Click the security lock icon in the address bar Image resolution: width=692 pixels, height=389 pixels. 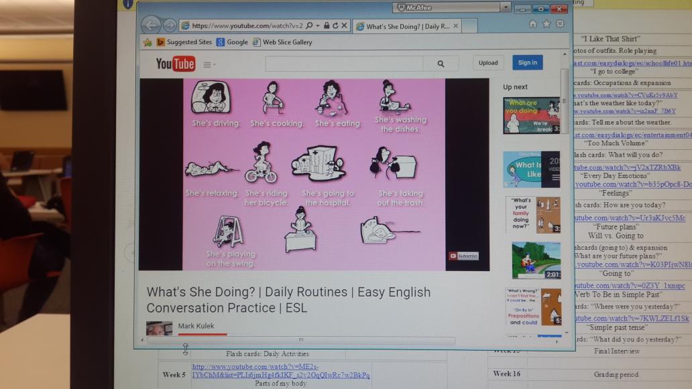click(x=327, y=25)
